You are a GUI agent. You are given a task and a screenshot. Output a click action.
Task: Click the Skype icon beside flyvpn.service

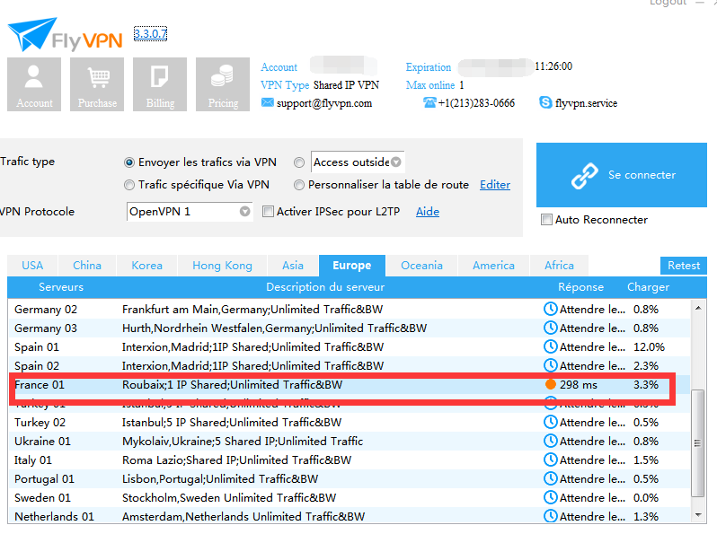point(545,102)
